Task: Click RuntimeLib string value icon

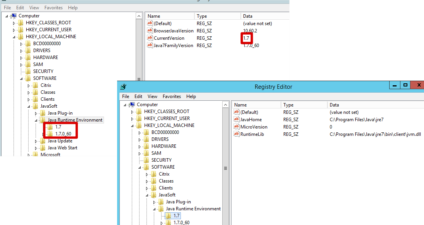Action: (237, 134)
